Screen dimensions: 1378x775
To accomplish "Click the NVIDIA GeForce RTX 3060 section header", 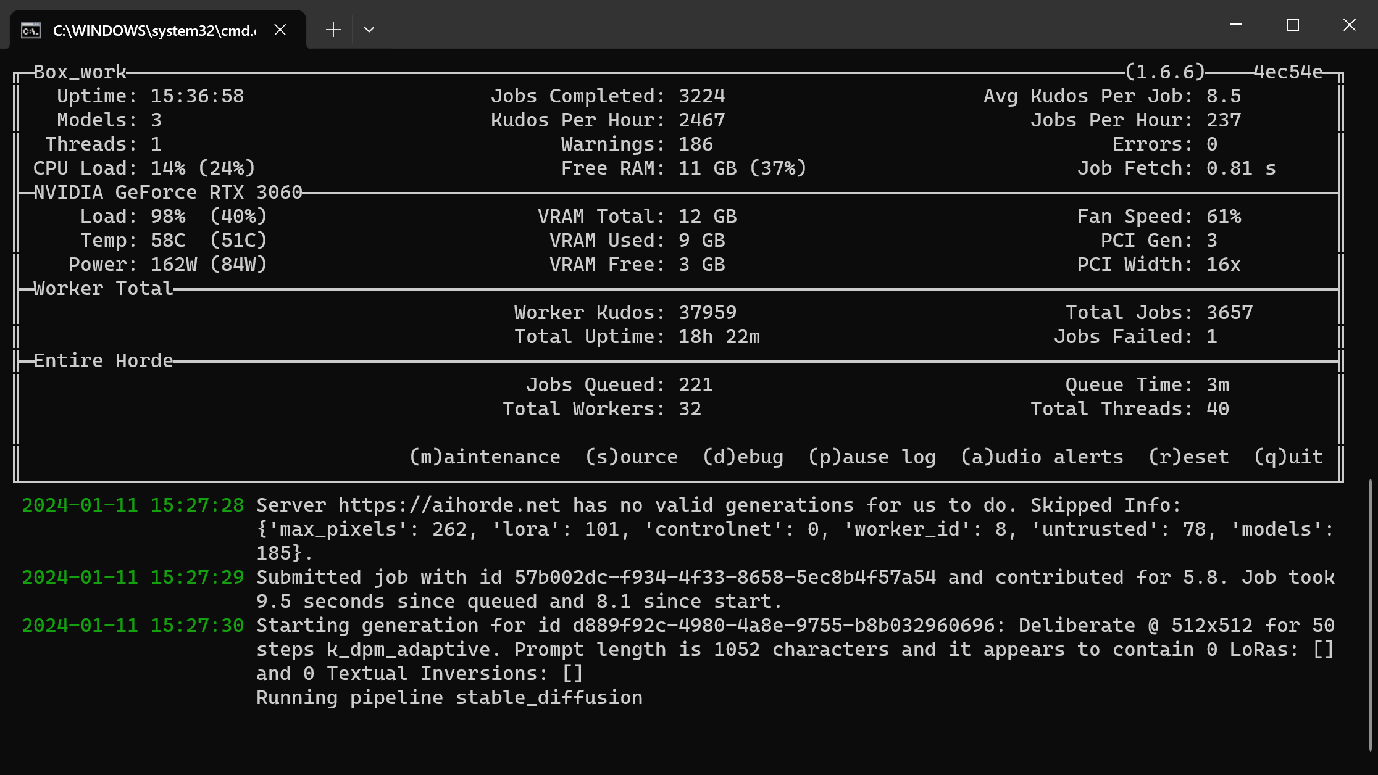I will [x=168, y=192].
